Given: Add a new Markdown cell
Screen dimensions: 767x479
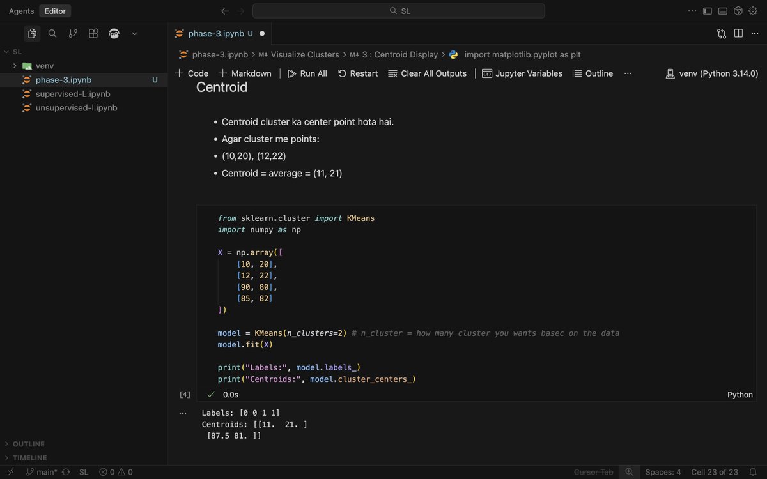Looking at the screenshot, I should pos(245,73).
